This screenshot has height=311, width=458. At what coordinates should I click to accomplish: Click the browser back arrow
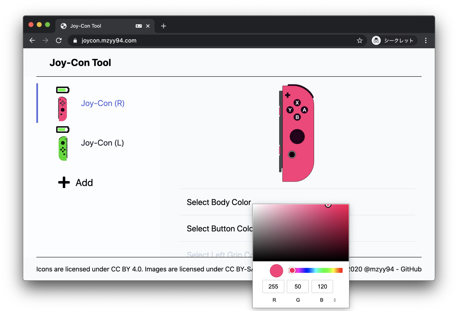tap(32, 41)
